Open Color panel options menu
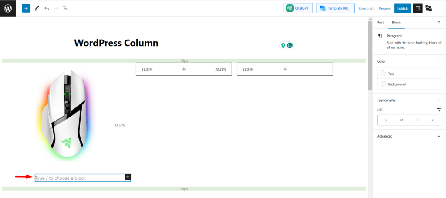446x198 pixels. click(439, 61)
